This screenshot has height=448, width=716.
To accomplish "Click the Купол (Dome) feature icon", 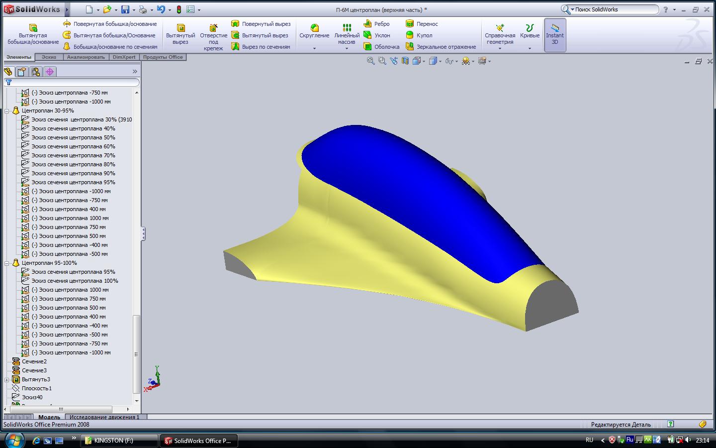I will click(x=410, y=35).
